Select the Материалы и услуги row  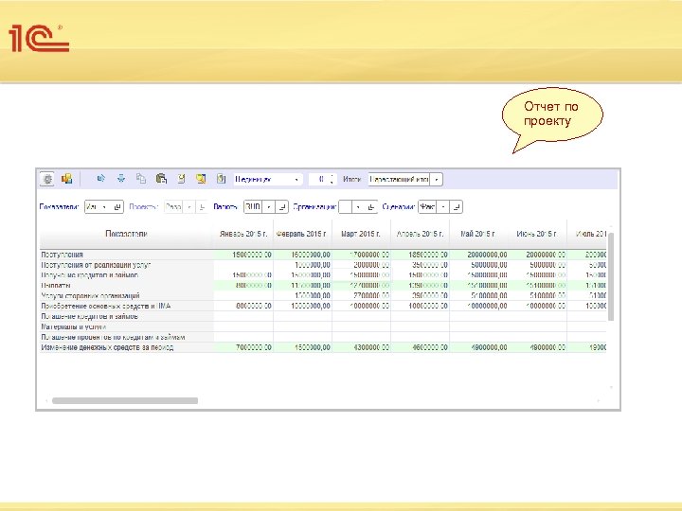pyautogui.click(x=74, y=326)
